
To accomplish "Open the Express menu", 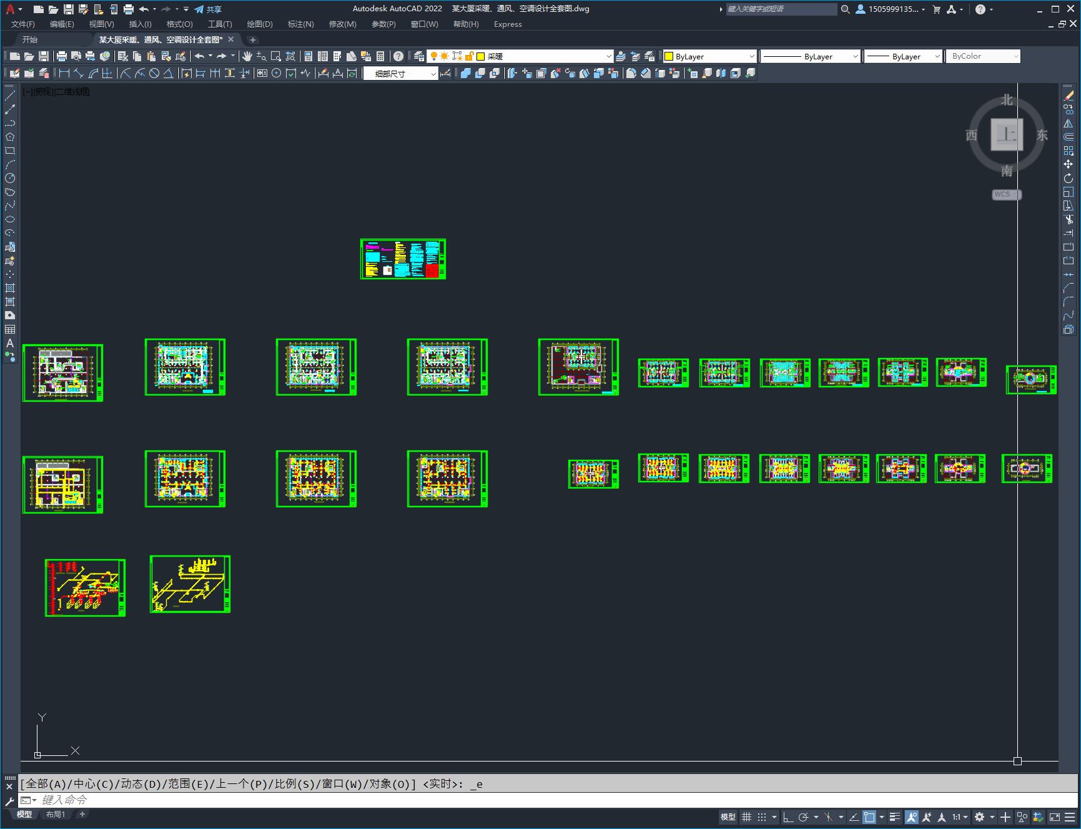I will point(508,24).
